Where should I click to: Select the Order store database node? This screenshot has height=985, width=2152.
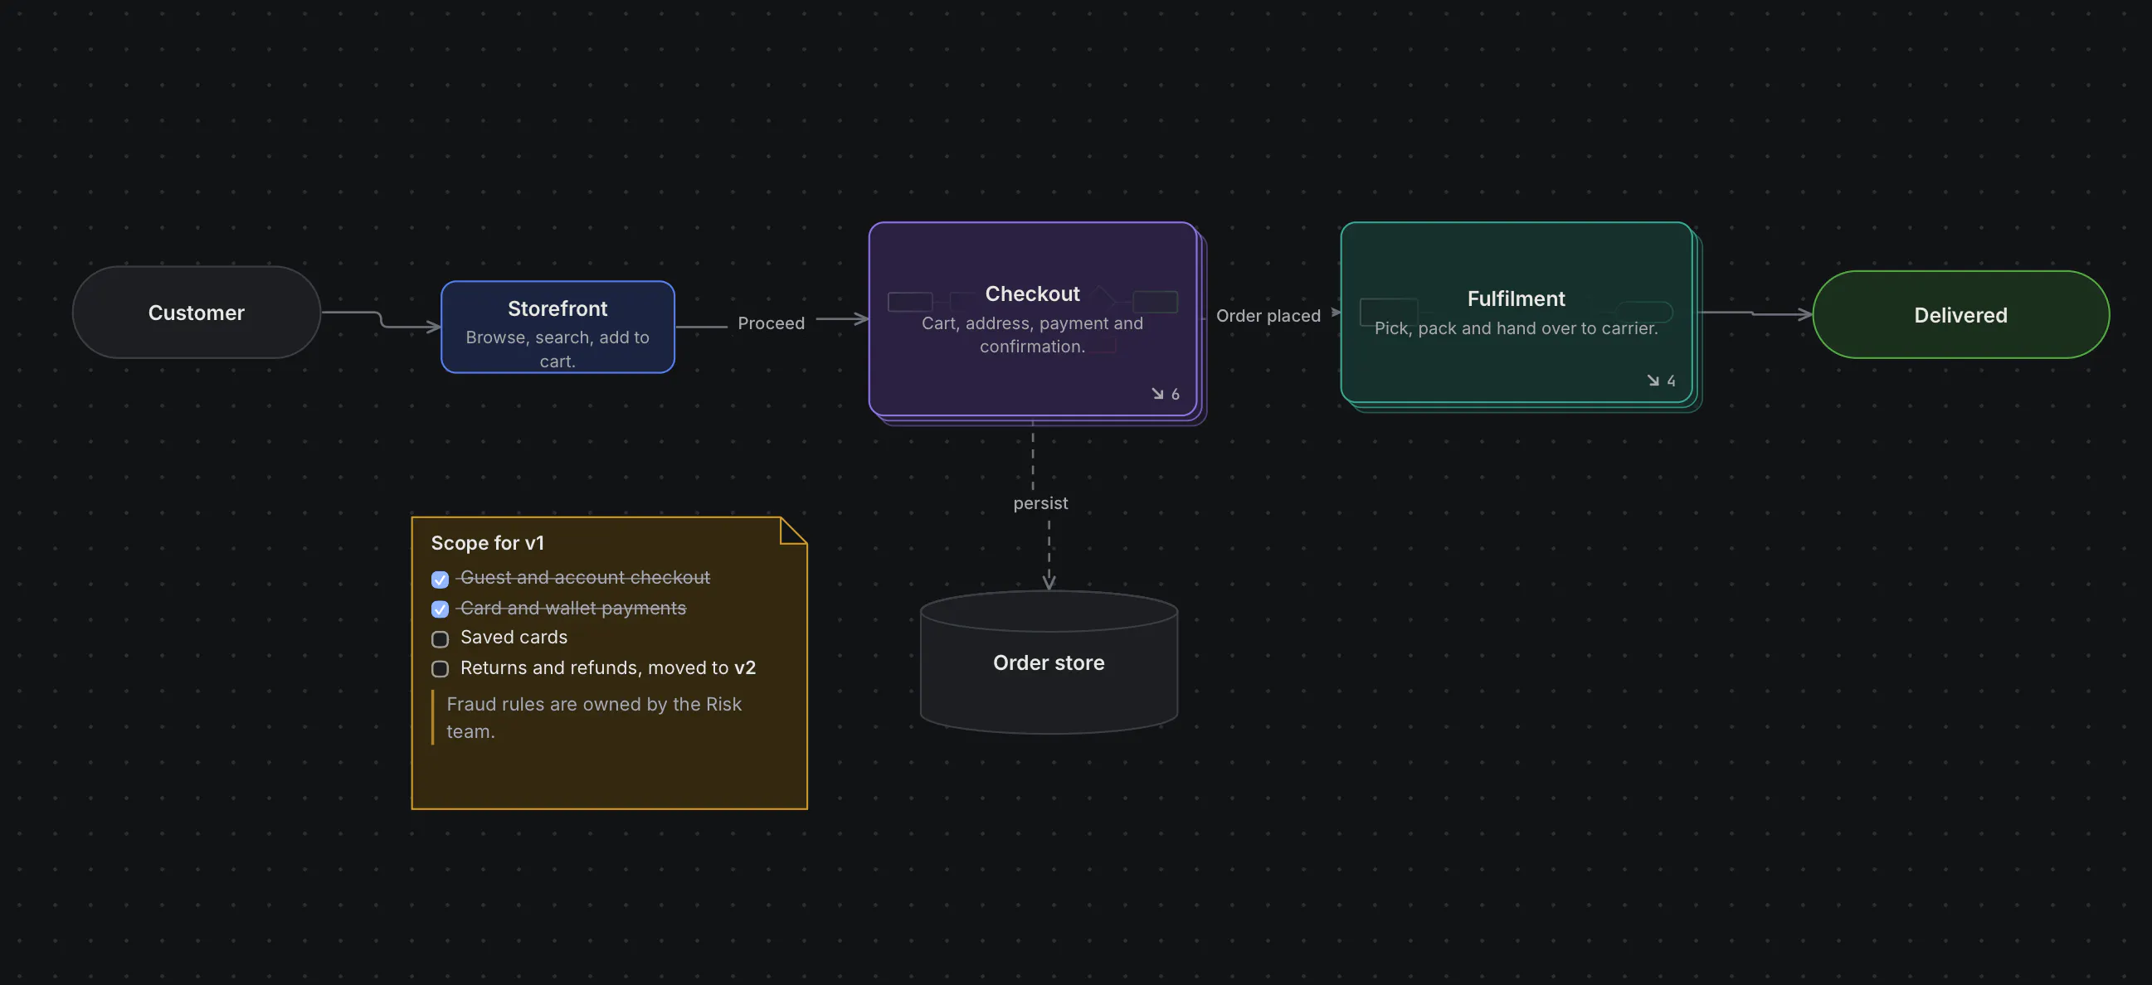pos(1049,662)
